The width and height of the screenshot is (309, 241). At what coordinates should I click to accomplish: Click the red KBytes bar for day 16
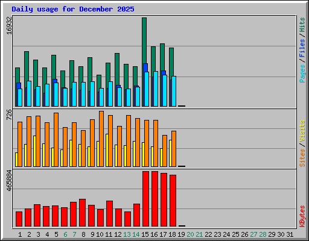[x=154, y=199]
